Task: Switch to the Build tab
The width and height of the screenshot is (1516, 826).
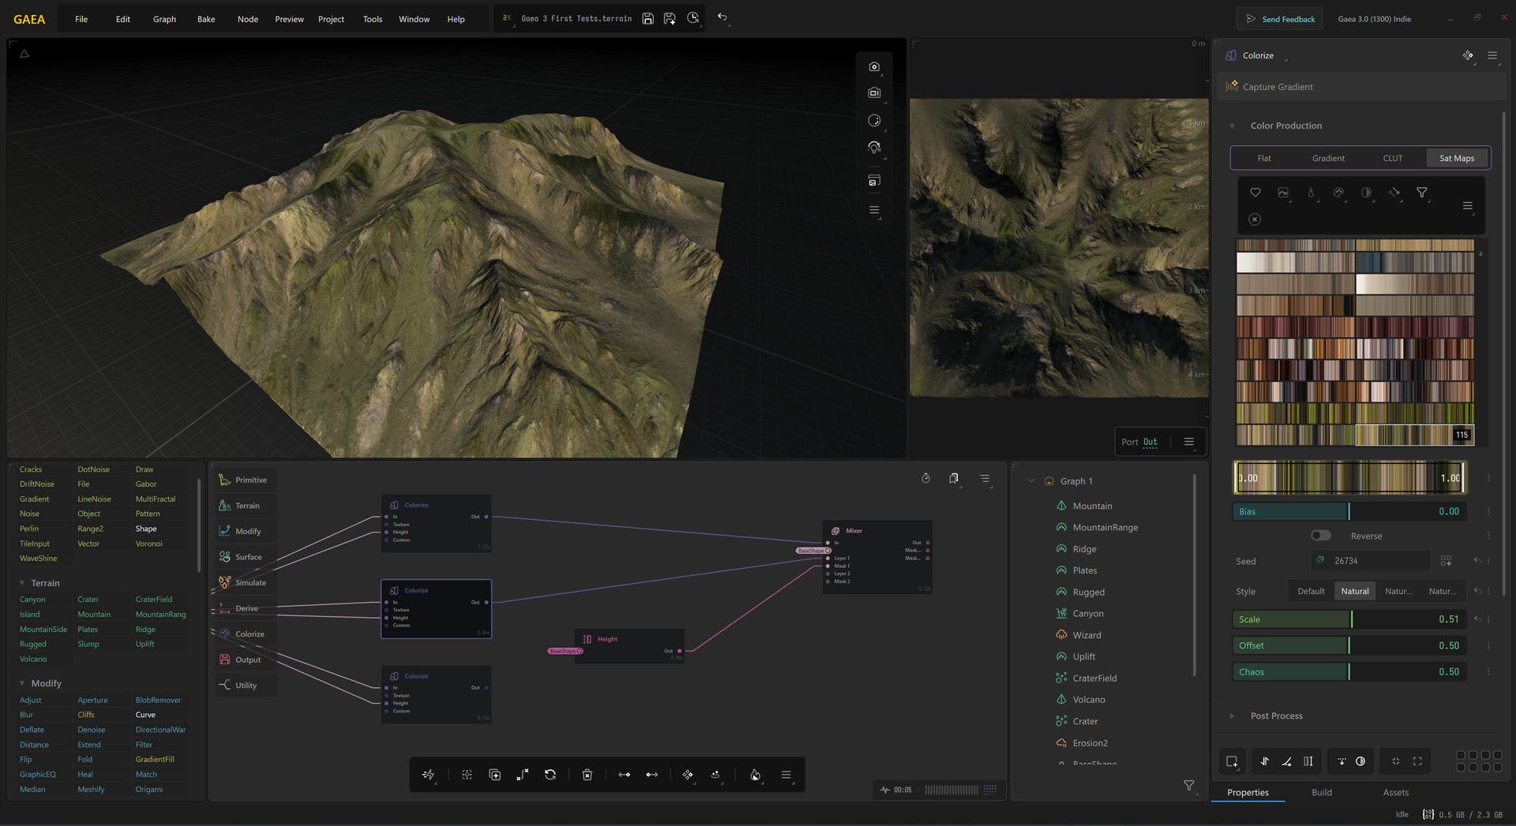Action: pyautogui.click(x=1322, y=792)
